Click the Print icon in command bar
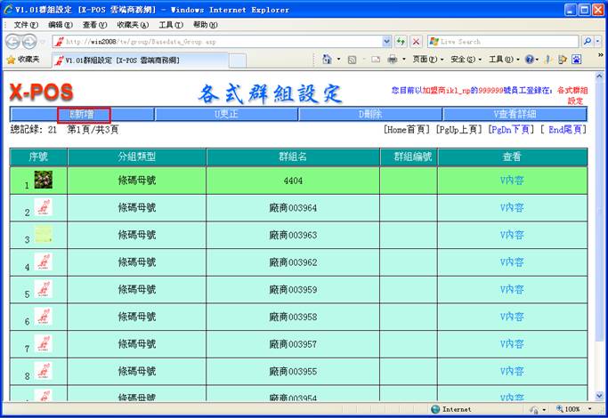The width and height of the screenshot is (608, 418). point(393,60)
